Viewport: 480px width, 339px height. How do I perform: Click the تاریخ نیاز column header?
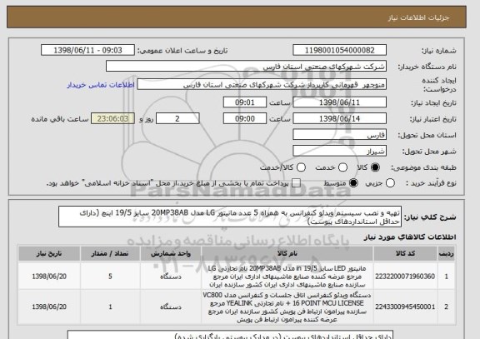[x=49, y=253]
